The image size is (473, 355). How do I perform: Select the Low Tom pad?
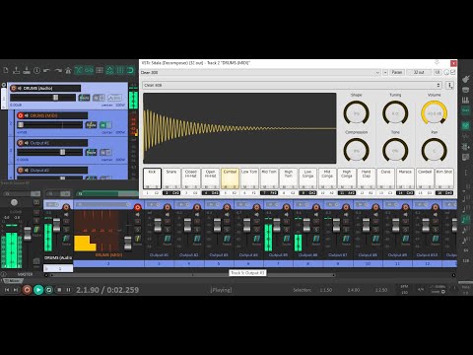click(x=249, y=178)
